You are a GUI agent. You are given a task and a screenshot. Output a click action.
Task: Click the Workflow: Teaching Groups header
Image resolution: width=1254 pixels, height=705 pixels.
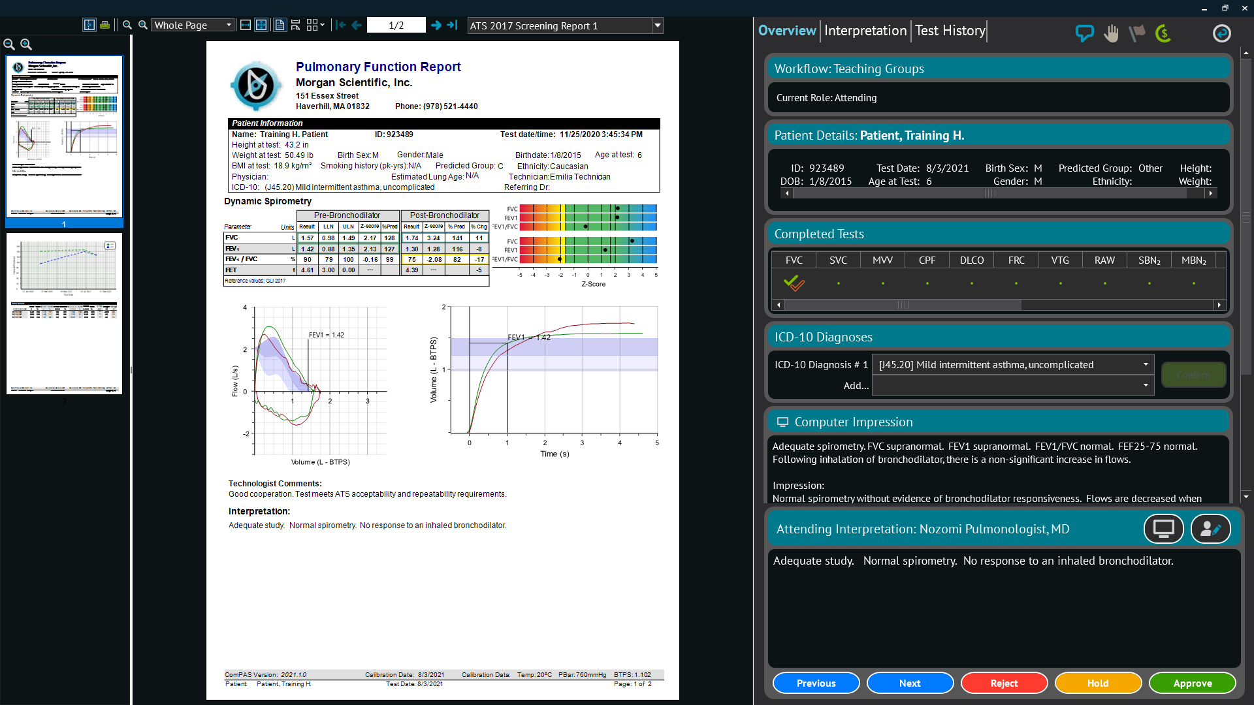(x=997, y=69)
